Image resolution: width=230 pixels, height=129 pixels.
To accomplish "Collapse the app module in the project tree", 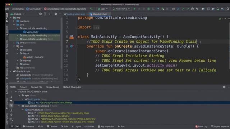I will [x=11, y=18].
